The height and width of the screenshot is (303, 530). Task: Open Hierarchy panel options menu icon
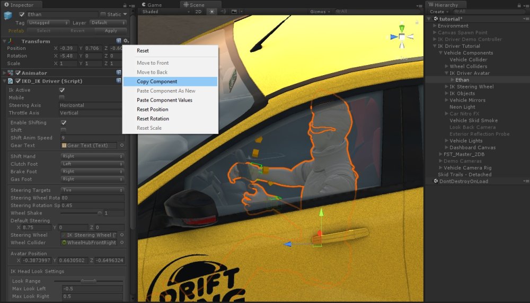(x=526, y=5)
